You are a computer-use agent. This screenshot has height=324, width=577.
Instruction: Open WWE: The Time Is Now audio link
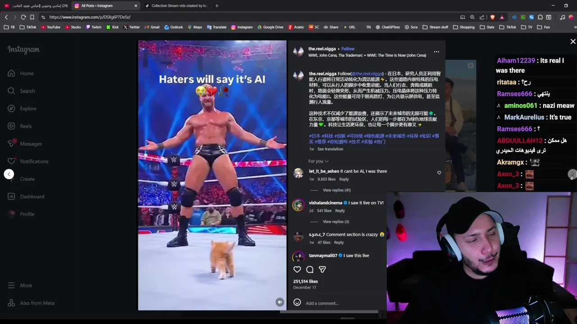point(367,55)
